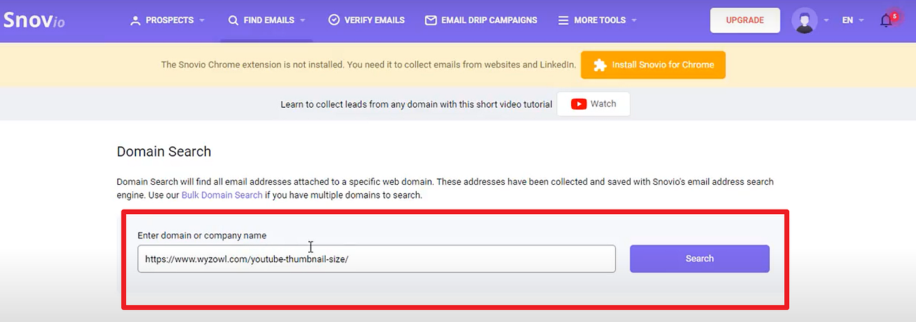The image size is (916, 322).
Task: Click the Domain Search heading
Action: tap(164, 152)
